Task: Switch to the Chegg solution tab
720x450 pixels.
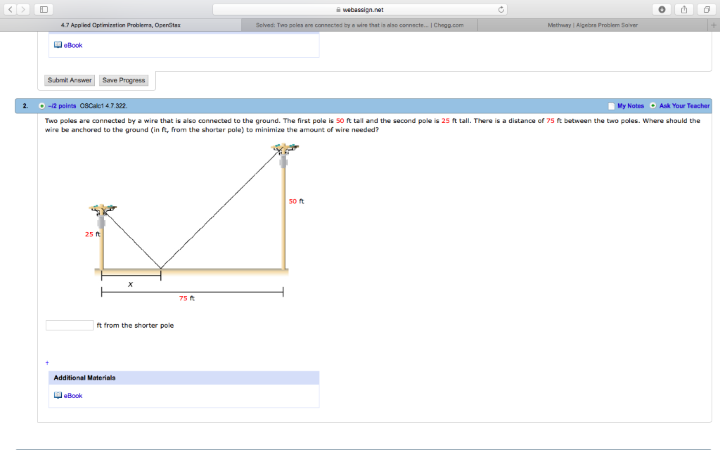Action: click(x=359, y=25)
